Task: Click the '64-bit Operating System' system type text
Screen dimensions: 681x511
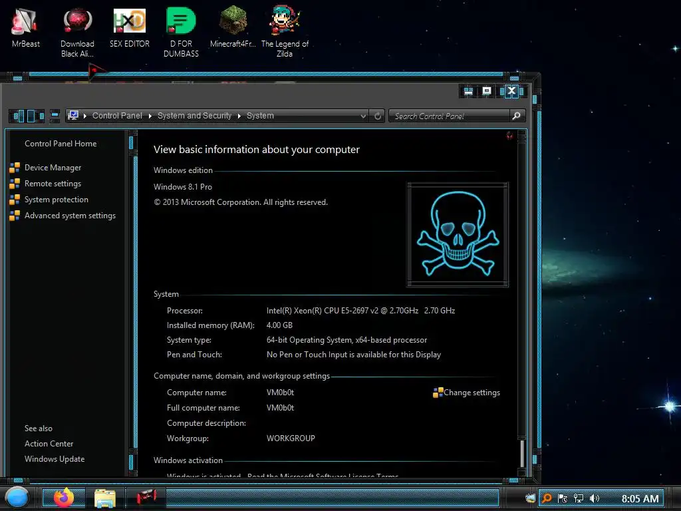Action: click(309, 340)
